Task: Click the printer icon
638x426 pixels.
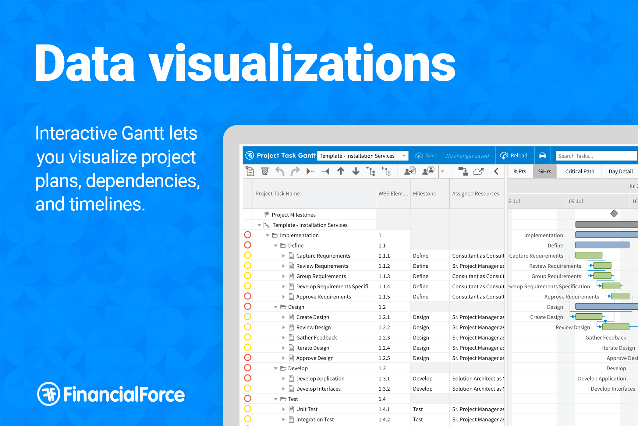Action: pos(543,156)
